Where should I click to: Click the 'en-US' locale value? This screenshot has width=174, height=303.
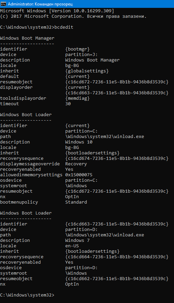coord(72,246)
